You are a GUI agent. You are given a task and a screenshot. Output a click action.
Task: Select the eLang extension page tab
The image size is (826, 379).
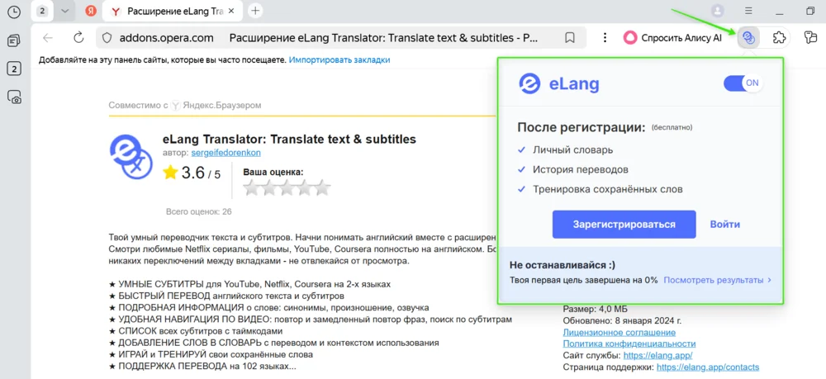click(173, 11)
